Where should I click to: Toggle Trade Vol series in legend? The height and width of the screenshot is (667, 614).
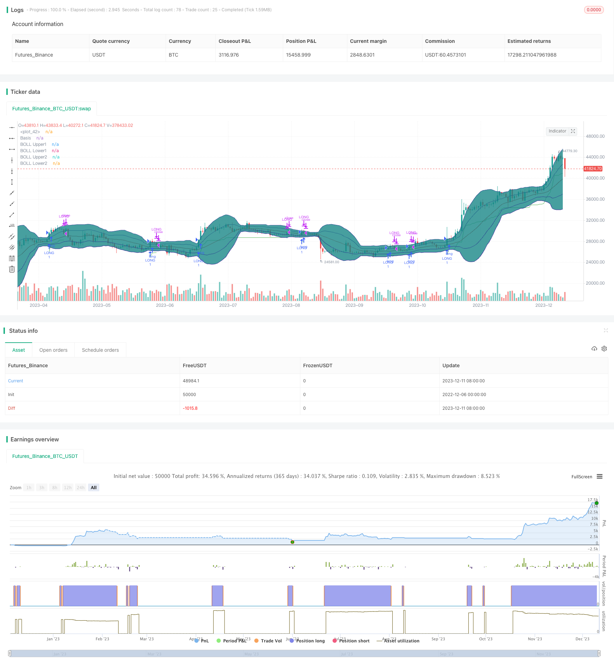click(x=268, y=641)
